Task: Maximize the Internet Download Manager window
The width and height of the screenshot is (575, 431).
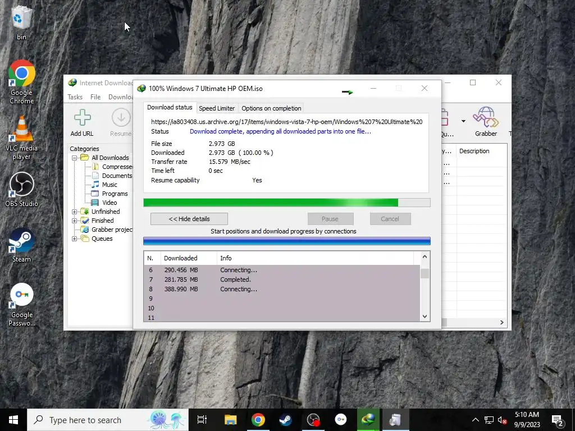Action: coord(473,82)
